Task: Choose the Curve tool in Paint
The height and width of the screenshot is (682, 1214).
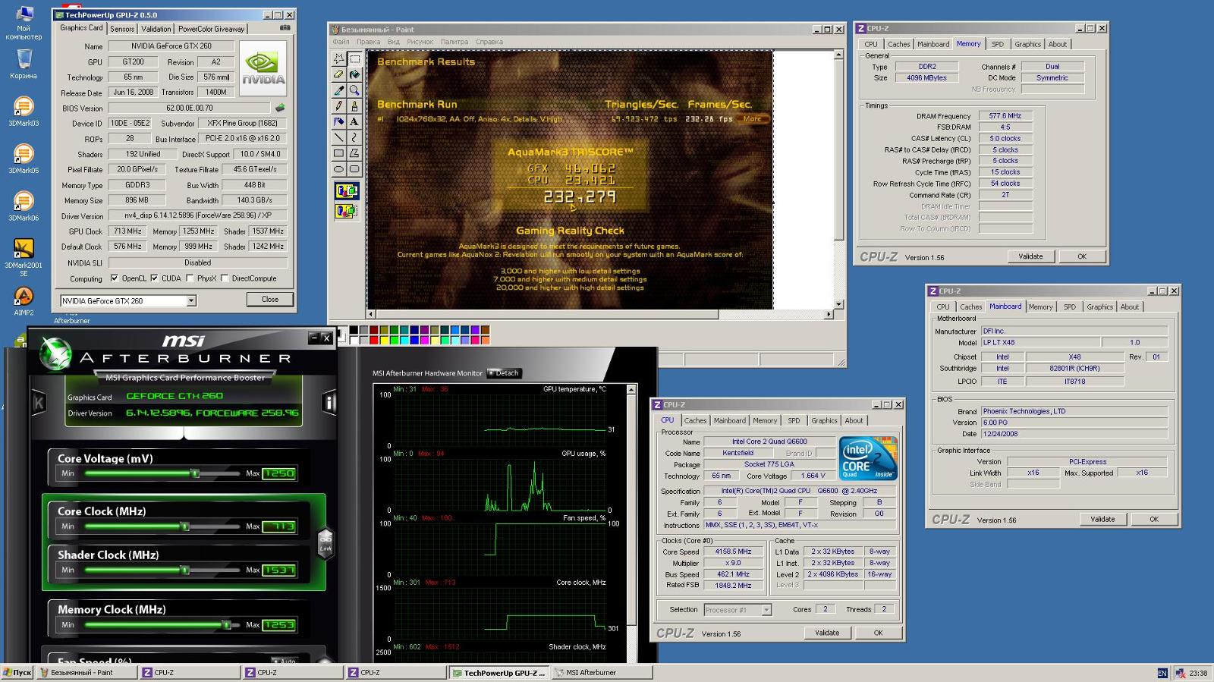Action: (354, 137)
